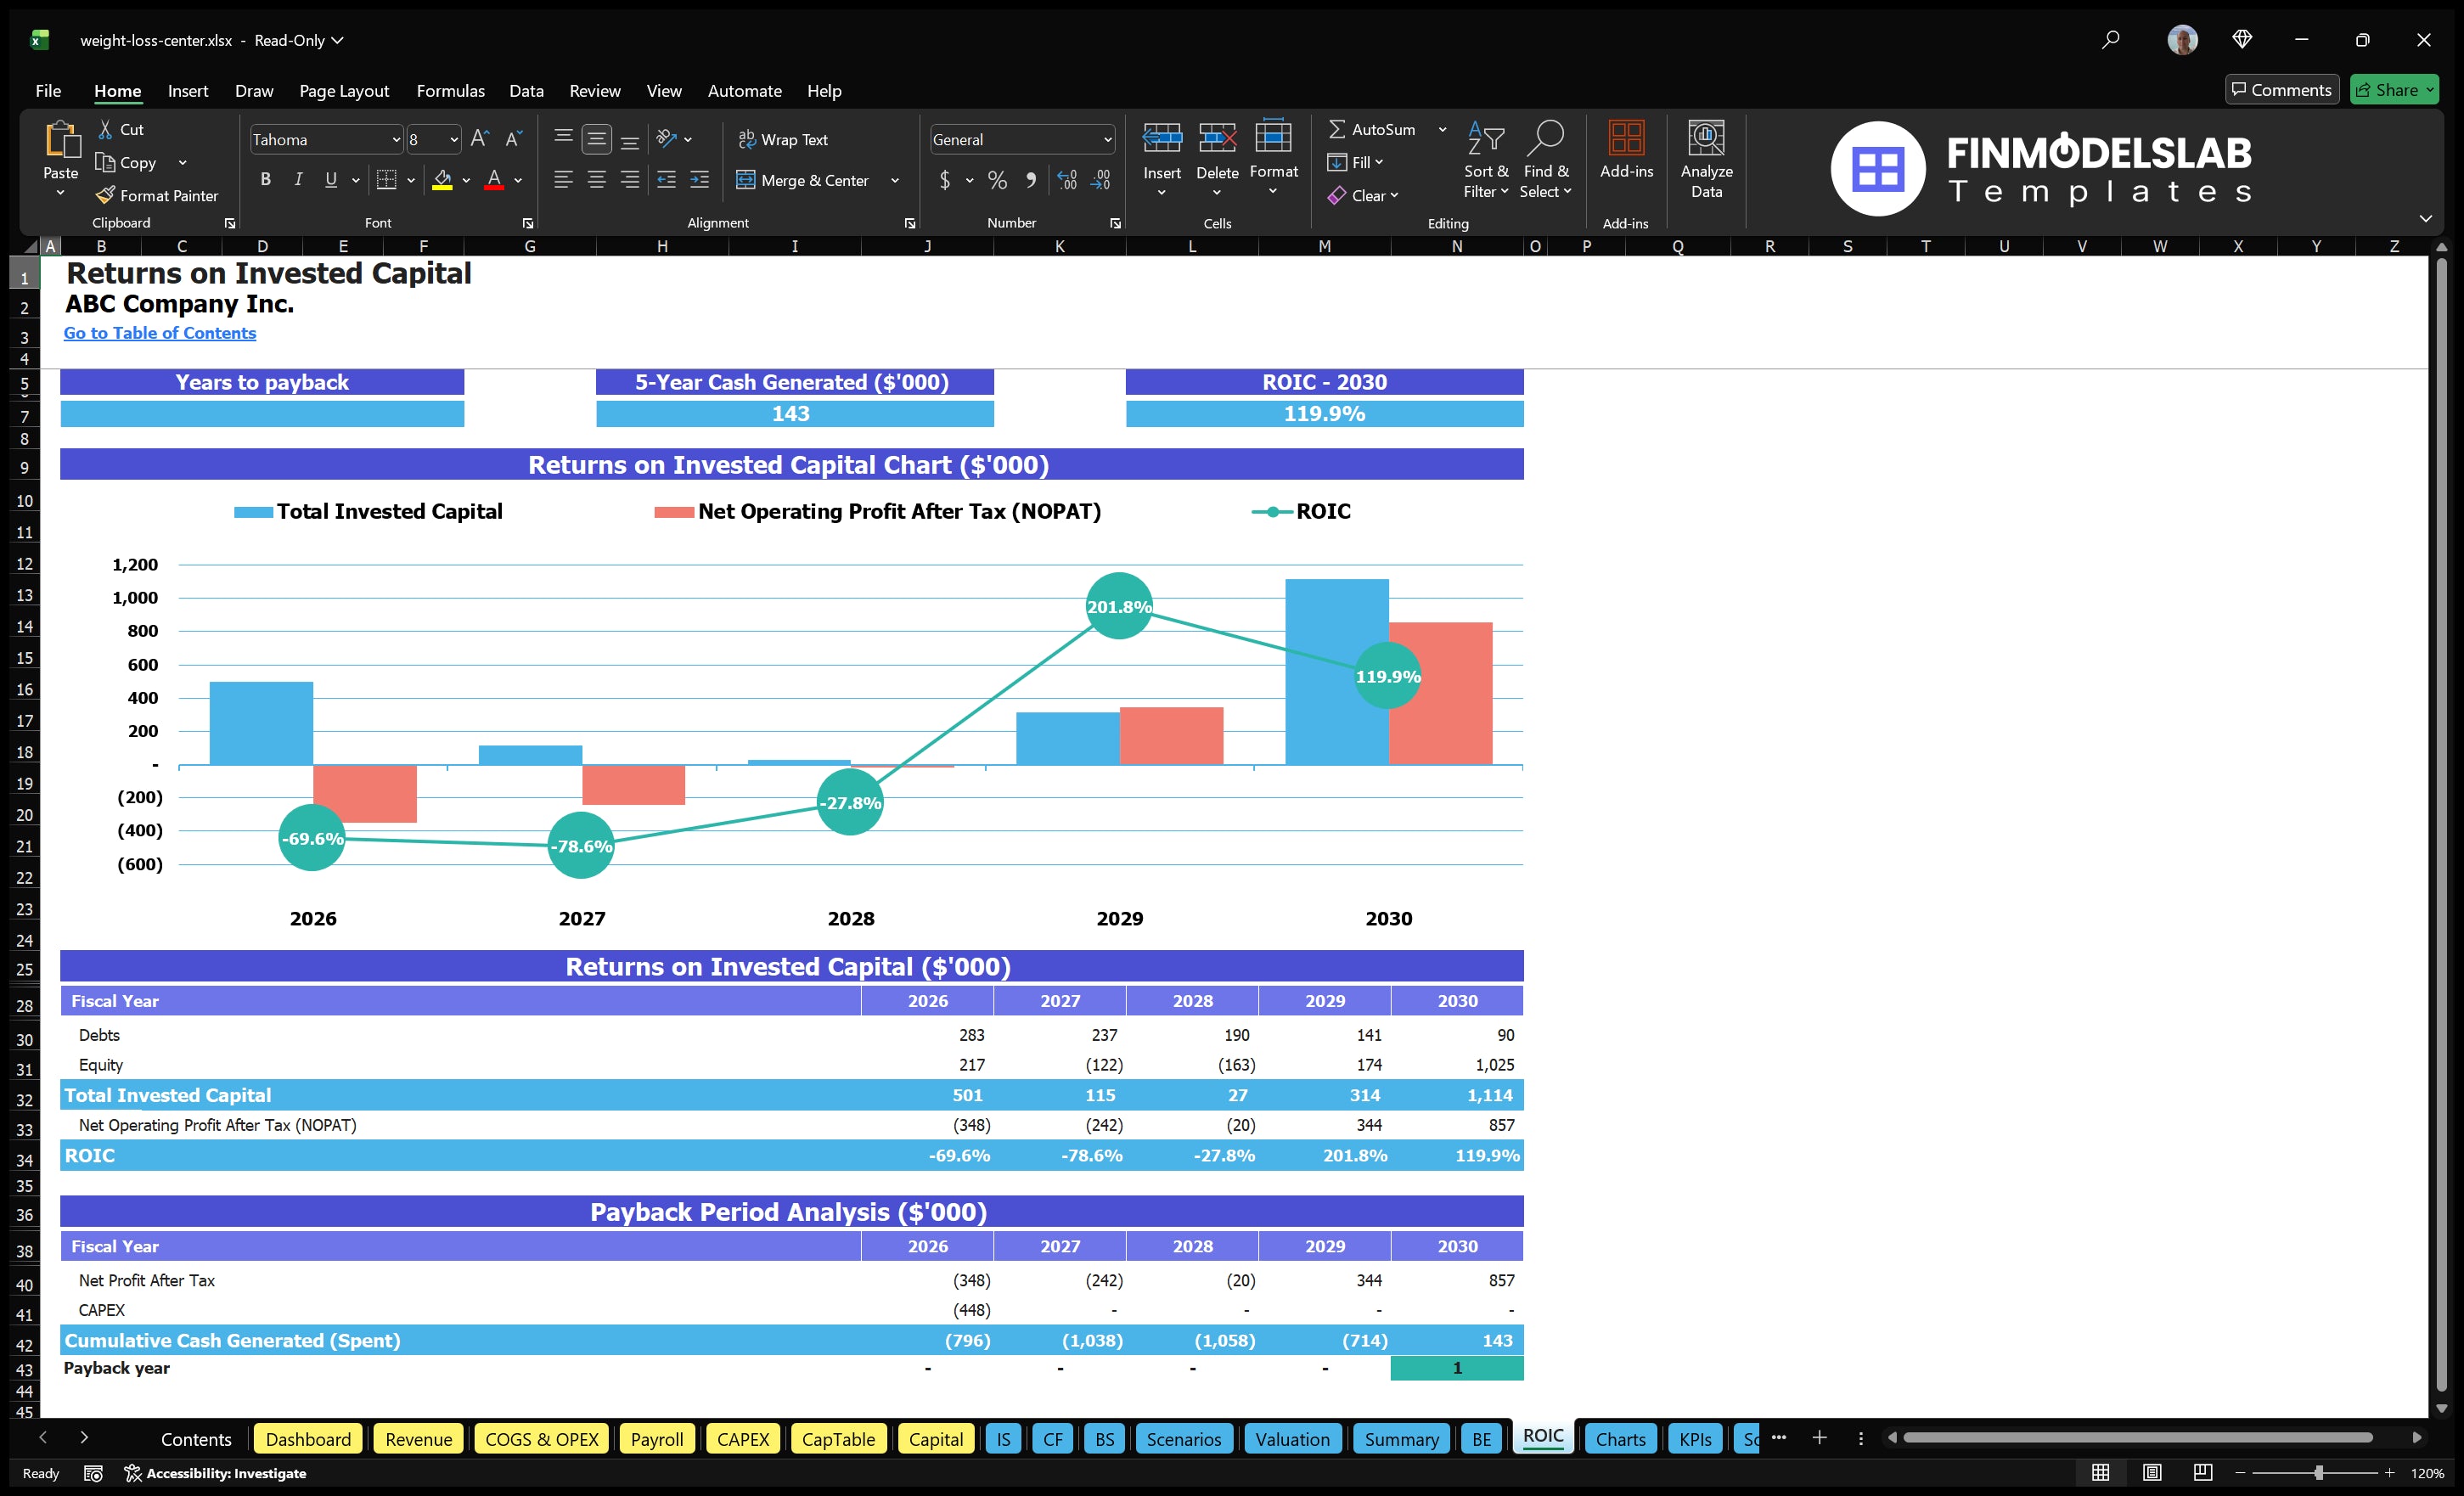This screenshot has height=1496, width=2464.
Task: Click the Share button
Action: pos(2392,89)
